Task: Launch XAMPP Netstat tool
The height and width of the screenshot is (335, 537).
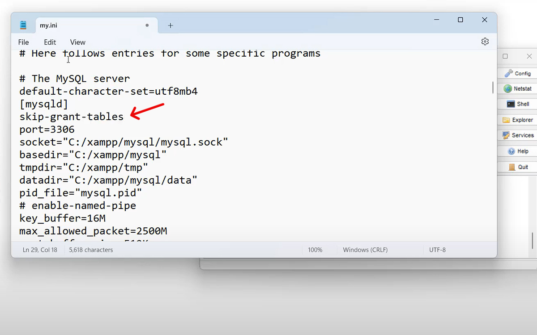Action: tap(518, 89)
